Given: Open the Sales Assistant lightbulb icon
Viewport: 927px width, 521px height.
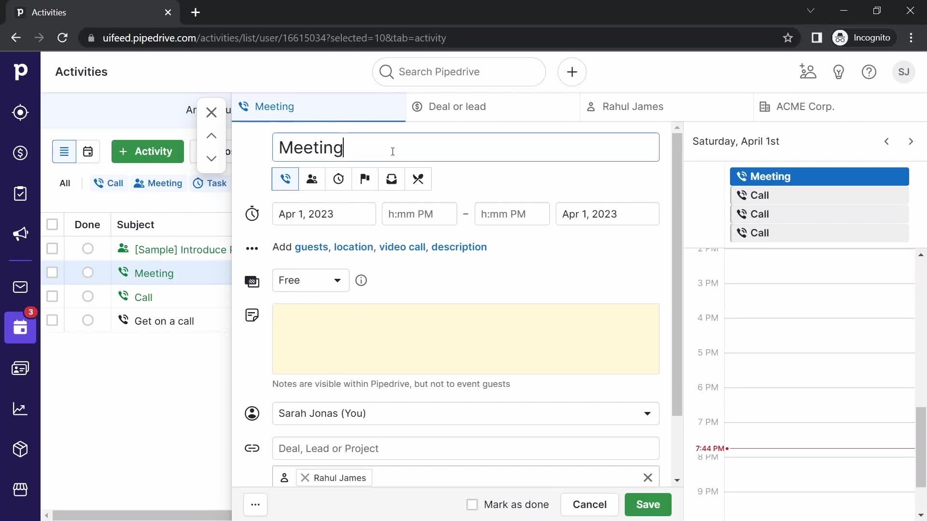Looking at the screenshot, I should 839,72.
